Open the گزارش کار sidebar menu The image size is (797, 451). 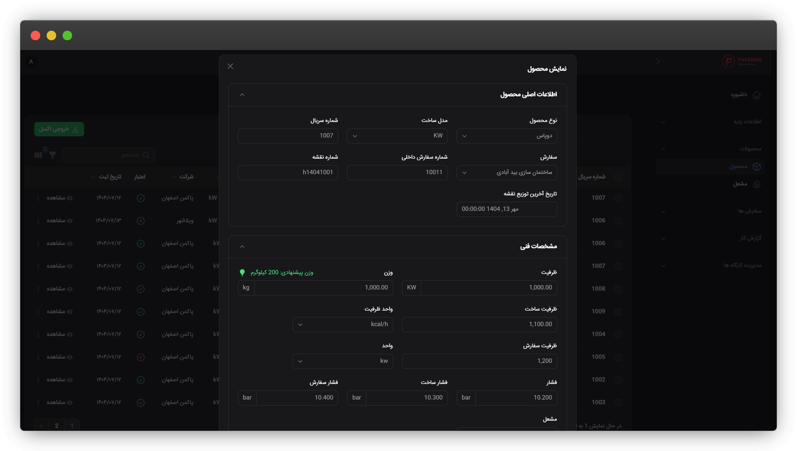pos(750,238)
